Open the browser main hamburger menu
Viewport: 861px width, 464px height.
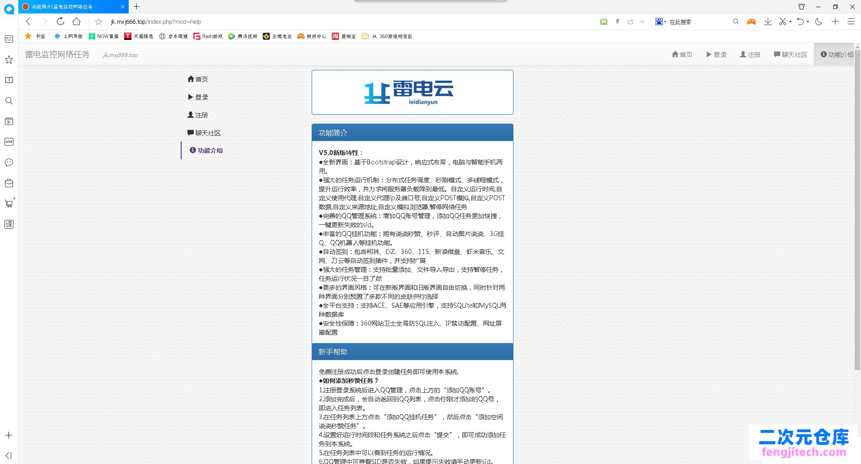[x=851, y=21]
